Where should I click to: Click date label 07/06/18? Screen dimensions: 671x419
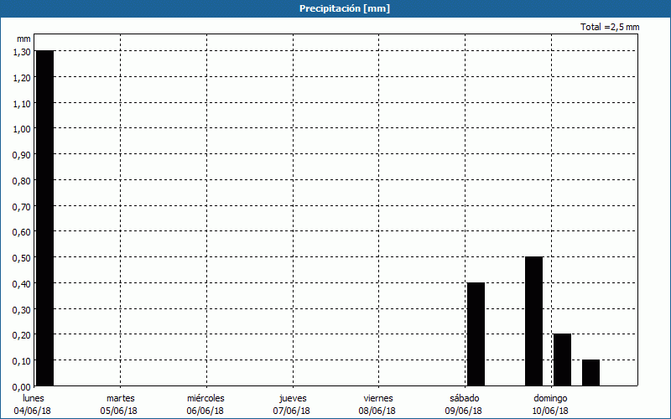(291, 411)
